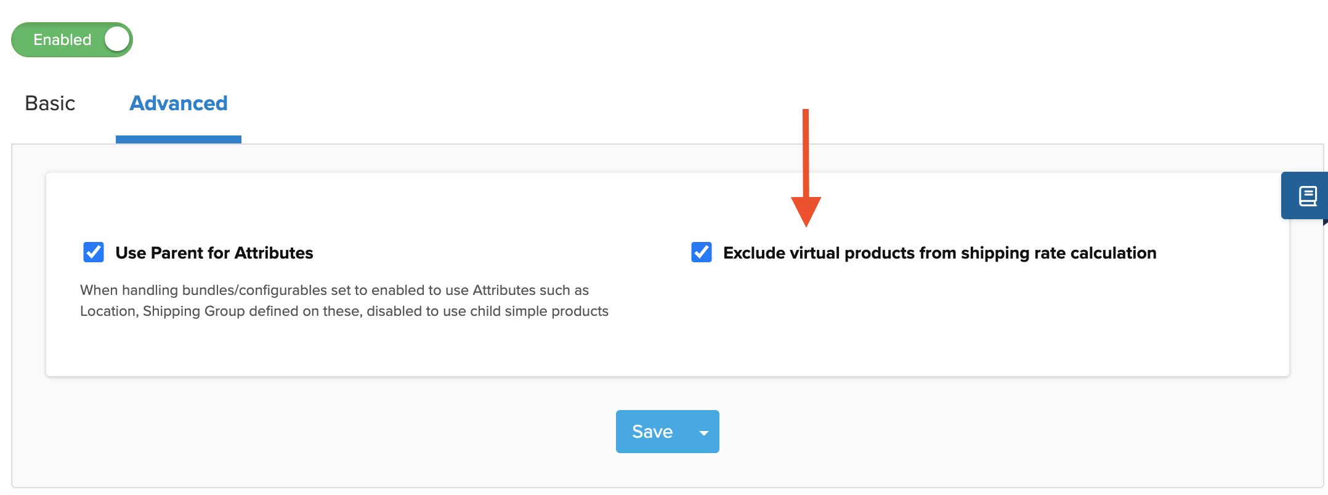Screen dimensions: 1328x495
Task: Toggle the green Enabled switch off
Action: (72, 40)
